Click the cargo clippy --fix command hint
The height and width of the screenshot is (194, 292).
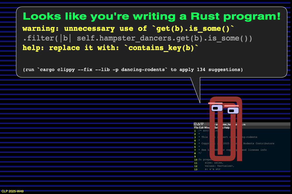tap(133, 69)
